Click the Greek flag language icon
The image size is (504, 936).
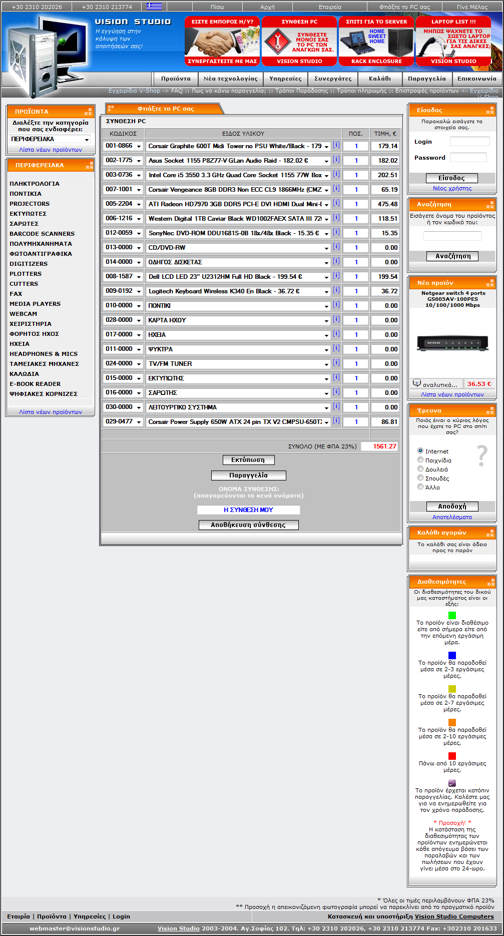click(x=154, y=7)
